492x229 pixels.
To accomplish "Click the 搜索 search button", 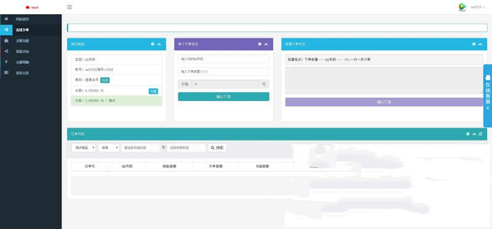I will point(217,147).
